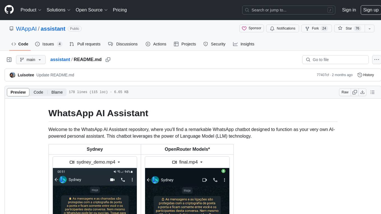Click the Star count 76
Viewport: 381px width, 214px height.
tap(357, 28)
